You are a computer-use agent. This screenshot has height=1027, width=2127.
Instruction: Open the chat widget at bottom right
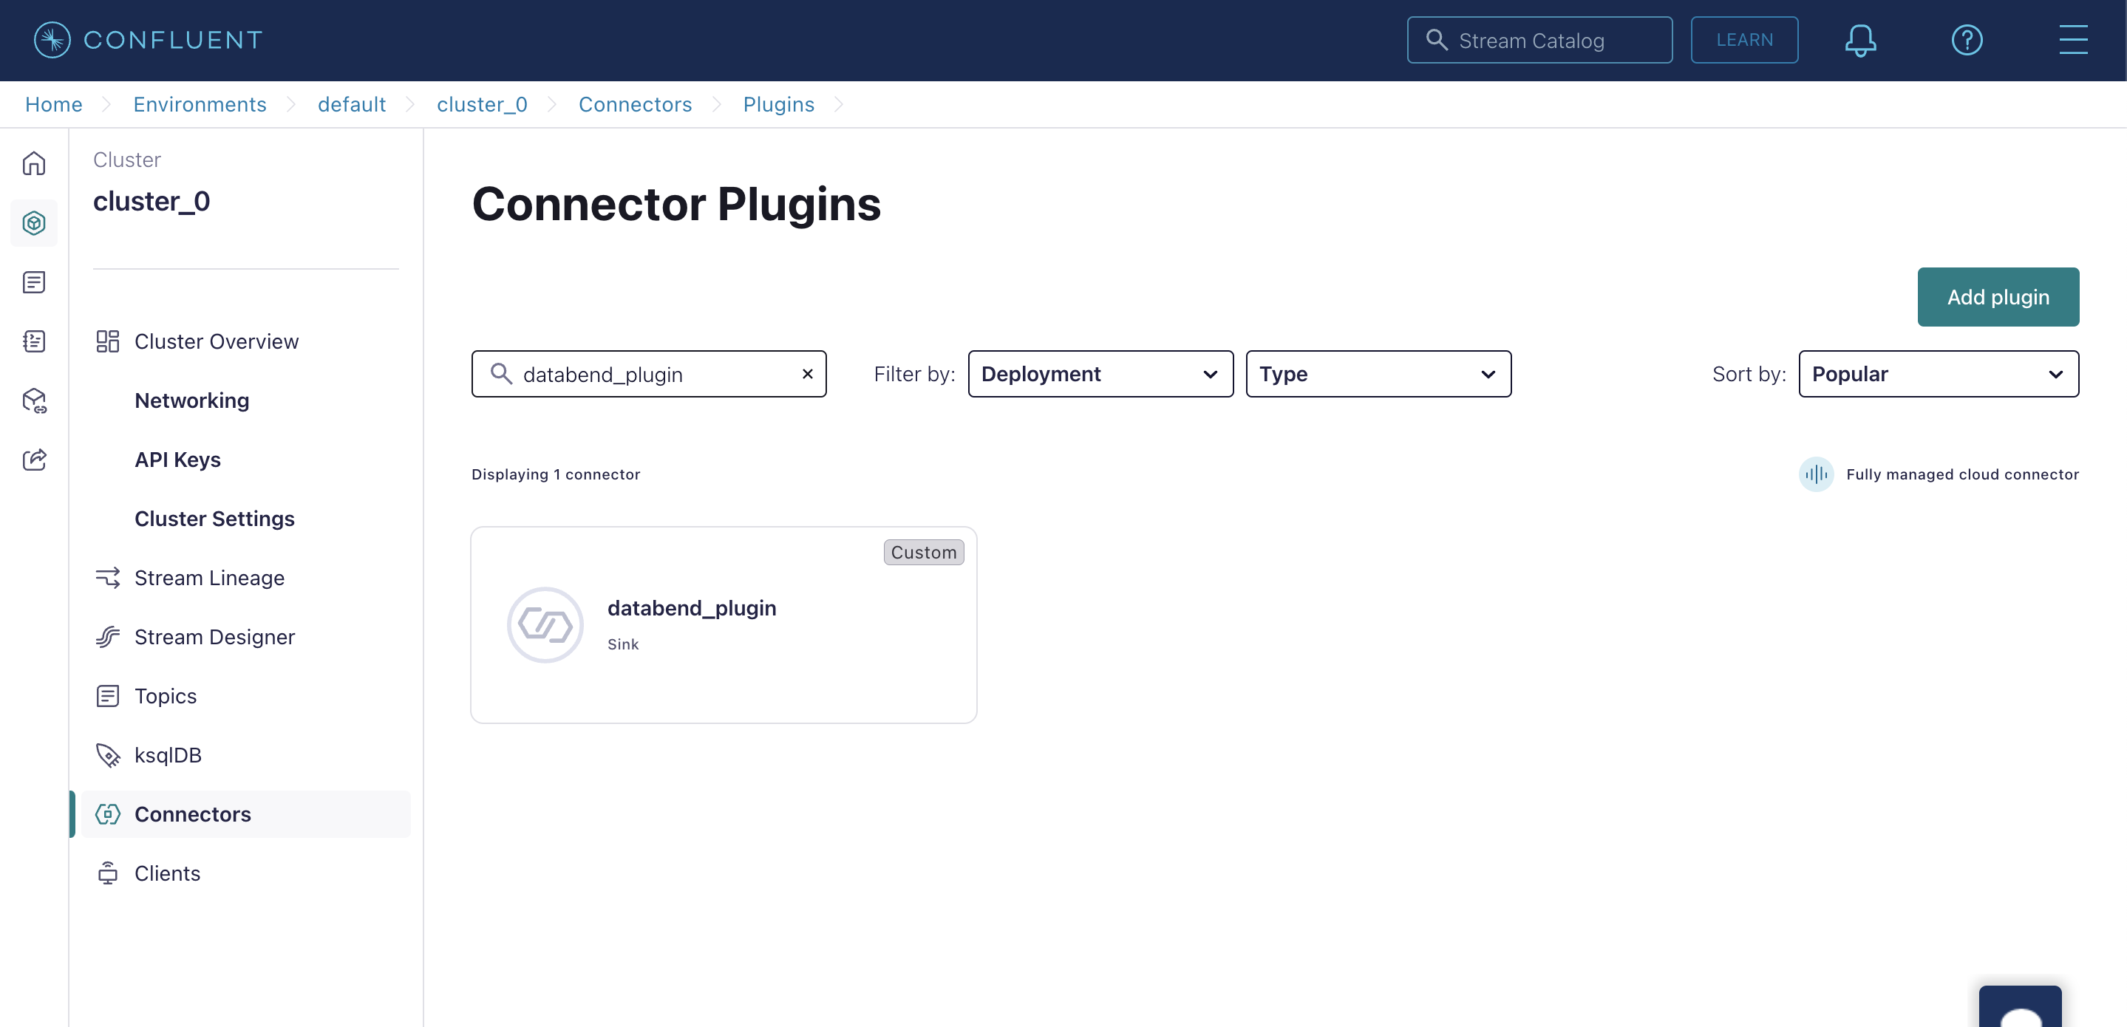click(x=2020, y=1006)
